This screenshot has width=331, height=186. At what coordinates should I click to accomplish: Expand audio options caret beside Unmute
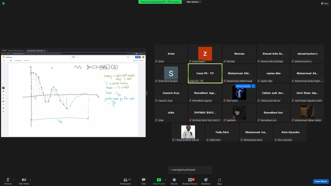(13, 180)
